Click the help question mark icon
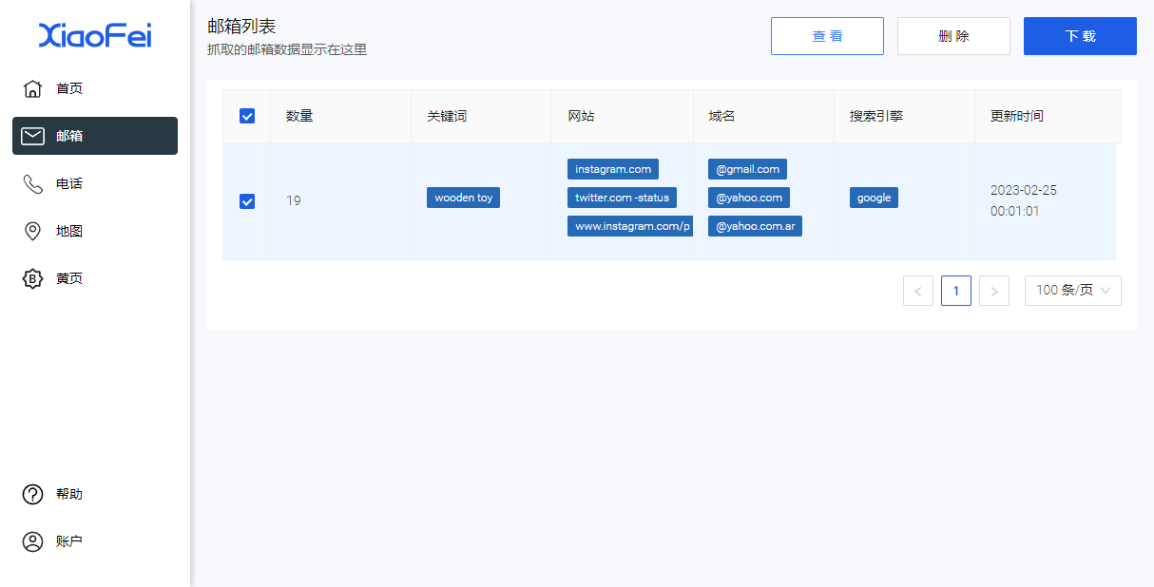This screenshot has height=587, width=1154. click(32, 494)
